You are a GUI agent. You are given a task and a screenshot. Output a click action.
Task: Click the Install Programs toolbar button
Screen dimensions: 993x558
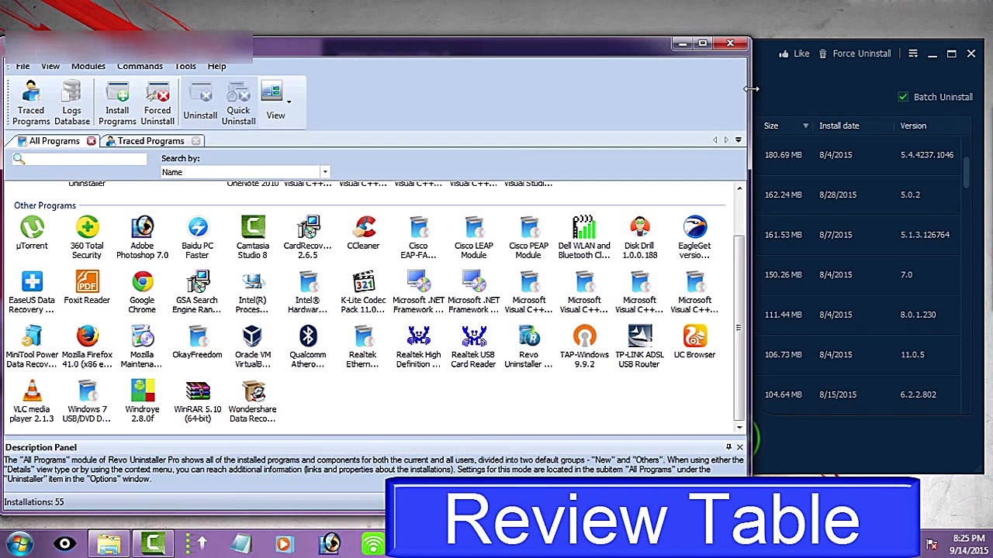[117, 104]
